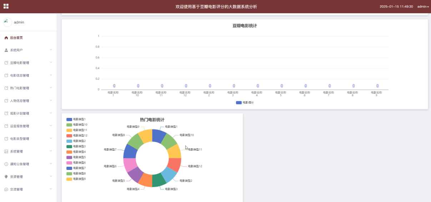431x202 pixels.
Task: Click the red 电影类型12 donut slice
Action: (175, 165)
